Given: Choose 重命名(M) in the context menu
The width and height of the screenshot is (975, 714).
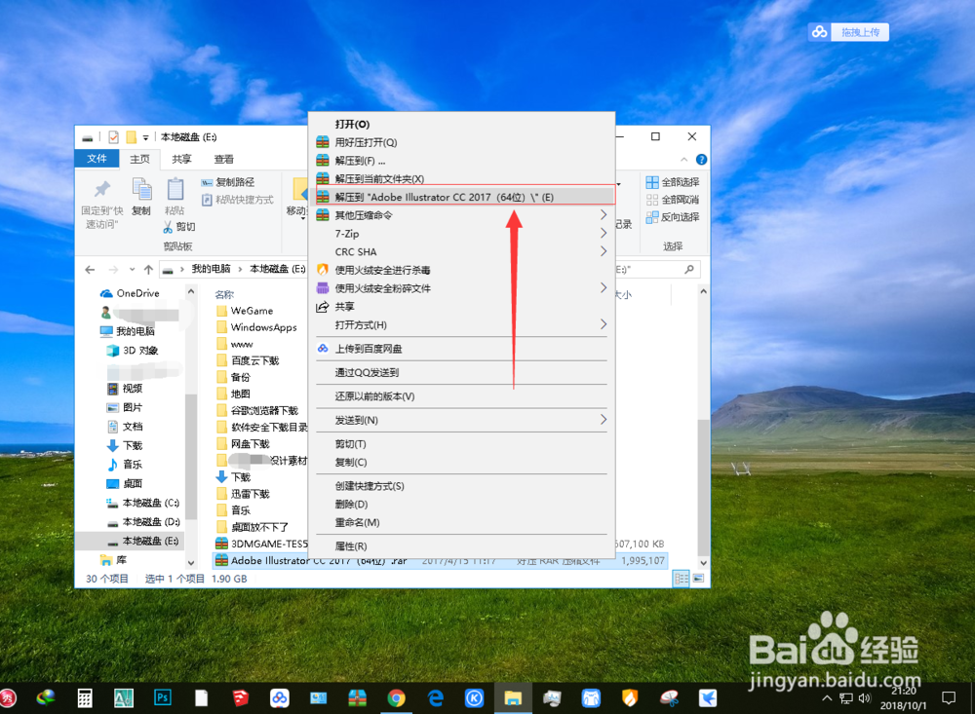Looking at the screenshot, I should click(x=461, y=523).
